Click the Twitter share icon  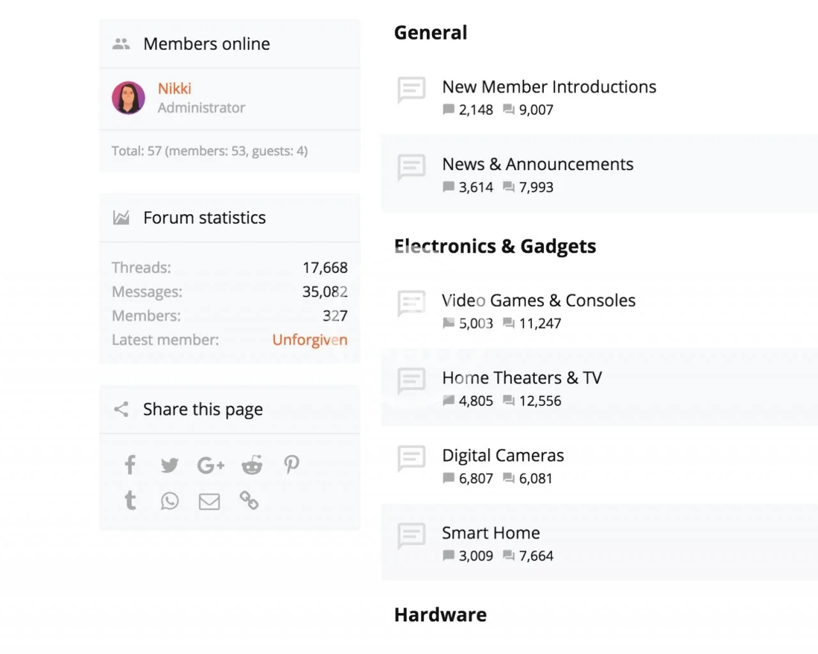pos(169,465)
